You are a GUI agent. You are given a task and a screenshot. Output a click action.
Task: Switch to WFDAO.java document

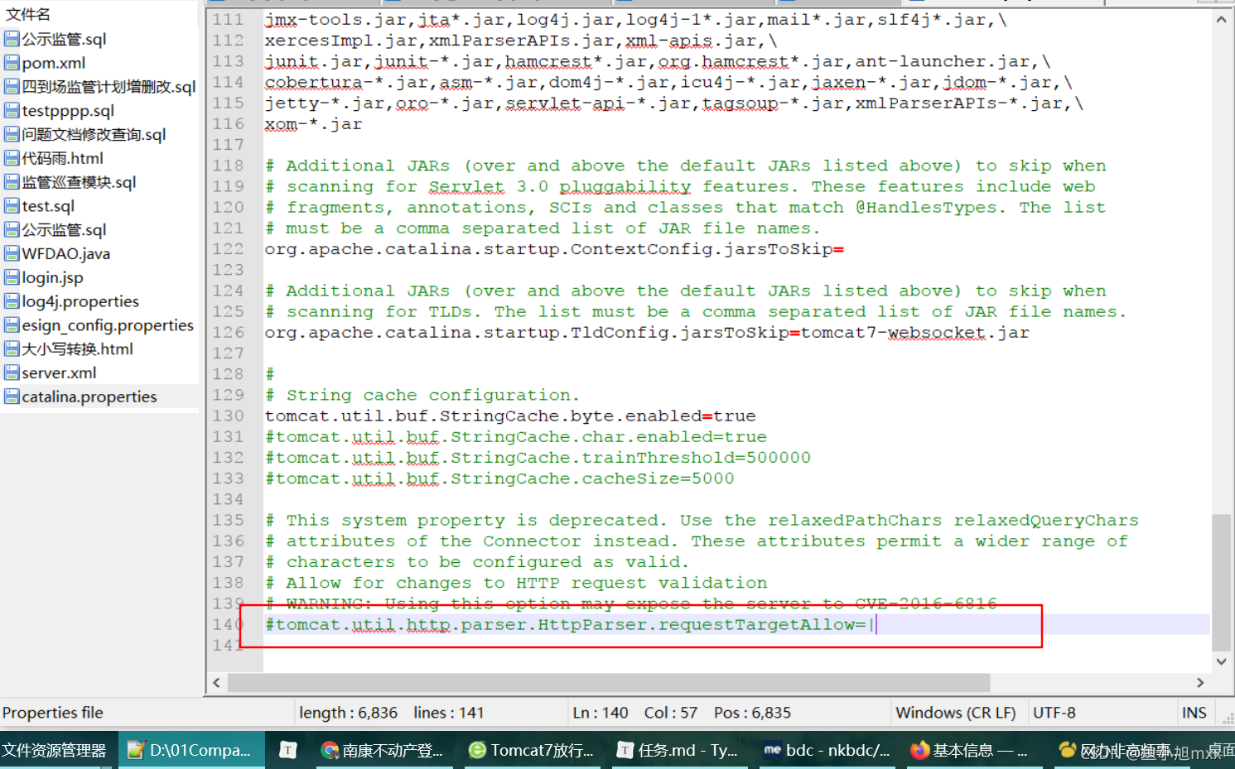point(66,254)
